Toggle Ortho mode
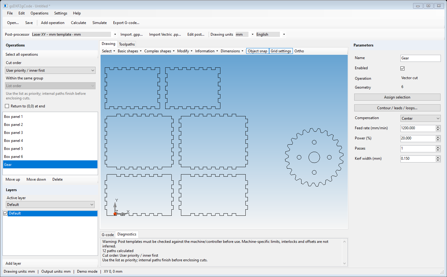 tap(299, 51)
